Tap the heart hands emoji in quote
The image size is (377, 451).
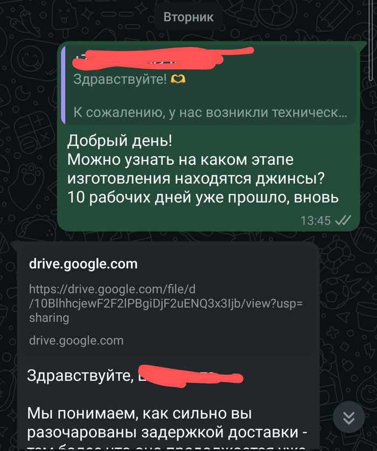pos(178,79)
